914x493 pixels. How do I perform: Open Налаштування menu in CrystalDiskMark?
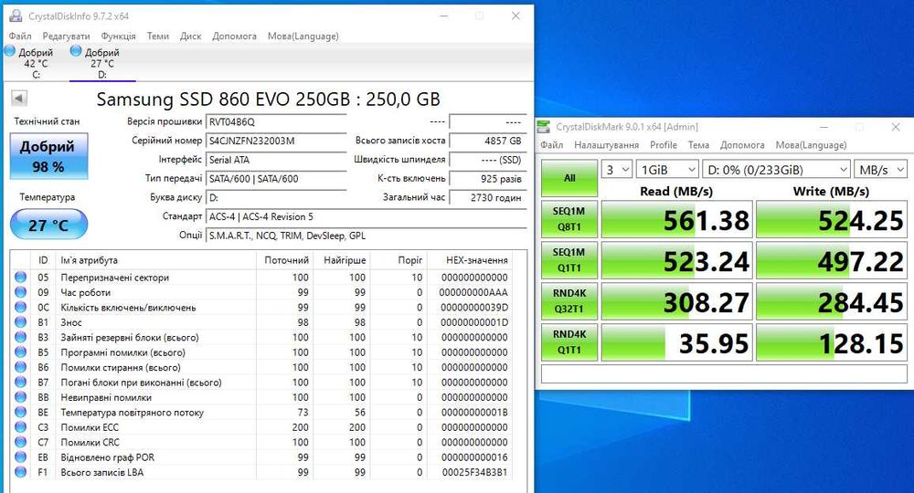[x=606, y=145]
